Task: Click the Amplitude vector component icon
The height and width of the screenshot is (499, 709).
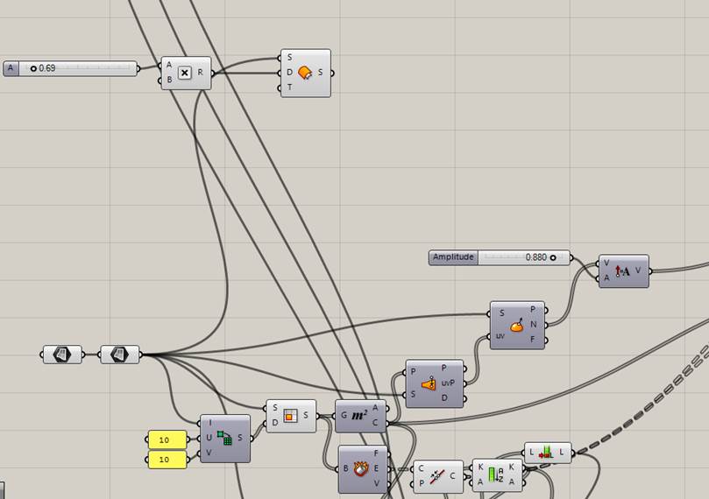Action: pyautogui.click(x=623, y=271)
